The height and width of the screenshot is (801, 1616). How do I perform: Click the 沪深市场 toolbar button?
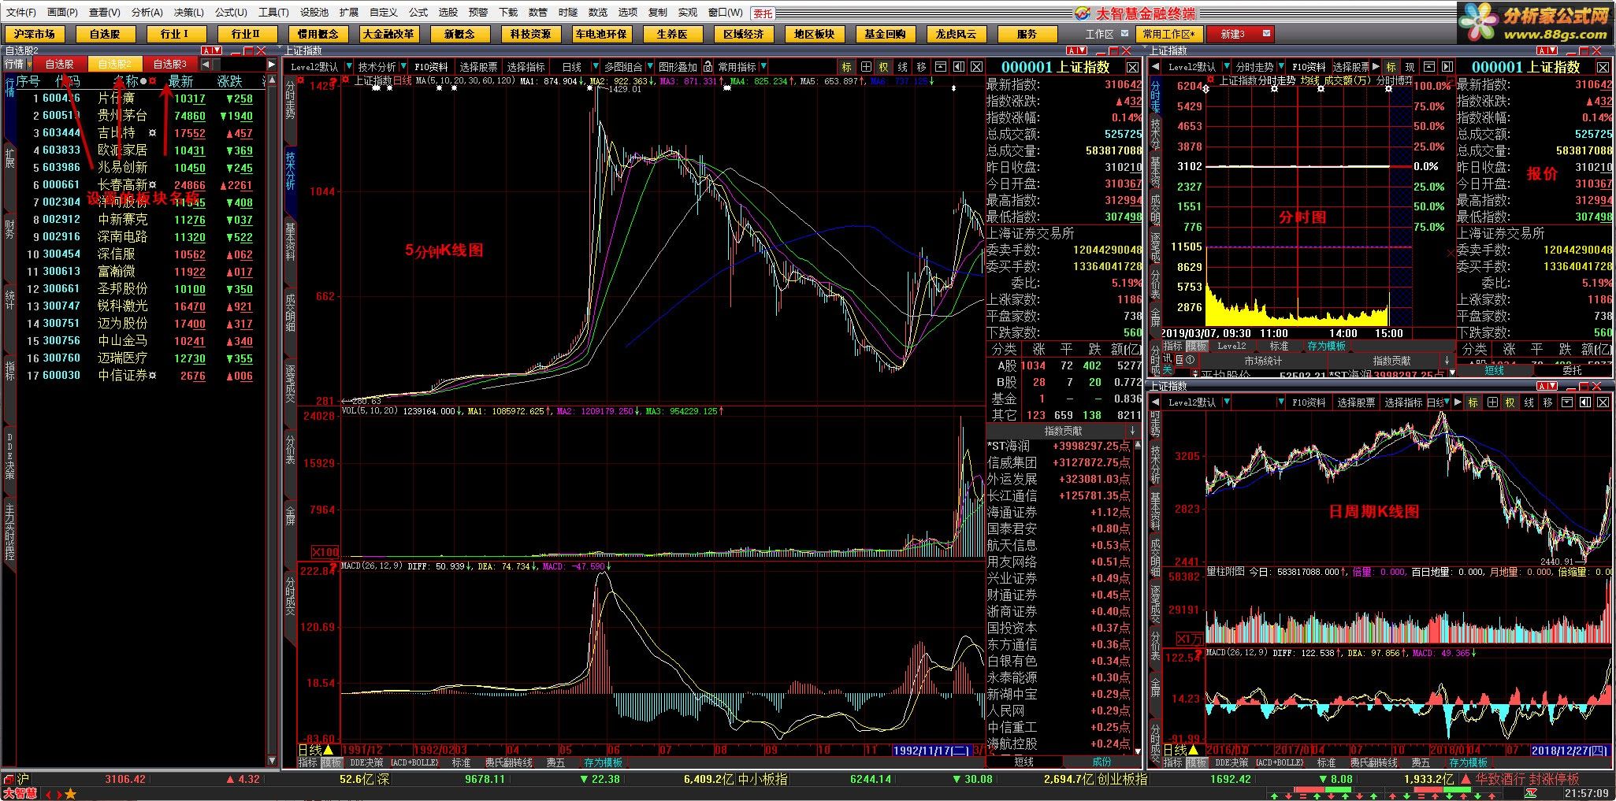point(34,34)
